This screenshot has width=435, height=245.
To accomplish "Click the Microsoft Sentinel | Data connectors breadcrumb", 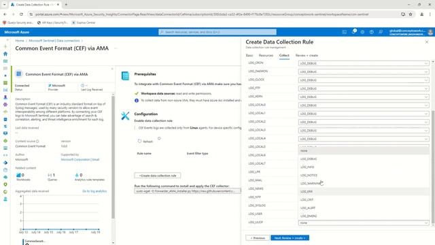I will pyautogui.click(x=54, y=41).
